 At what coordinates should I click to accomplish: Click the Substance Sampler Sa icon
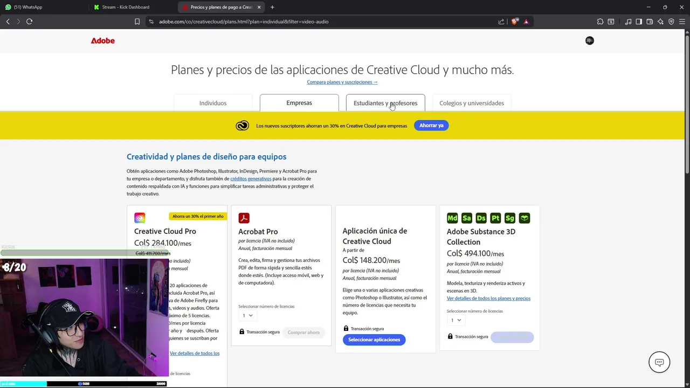[467, 218]
